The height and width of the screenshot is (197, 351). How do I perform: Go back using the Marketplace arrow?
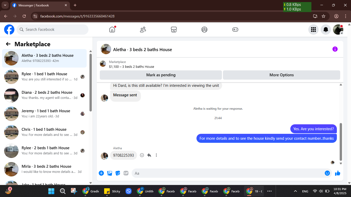[x=8, y=44]
